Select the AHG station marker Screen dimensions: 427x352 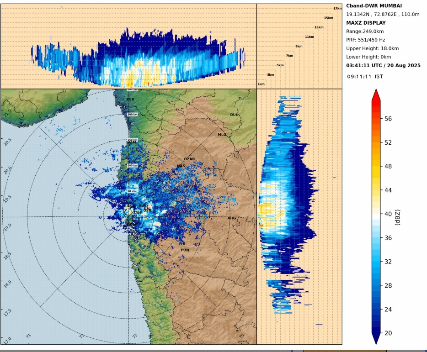click(232, 218)
